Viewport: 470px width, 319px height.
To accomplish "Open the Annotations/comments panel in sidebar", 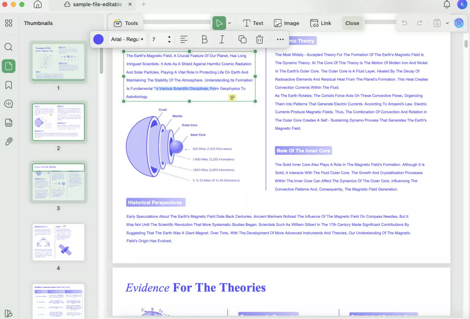I will (8, 104).
